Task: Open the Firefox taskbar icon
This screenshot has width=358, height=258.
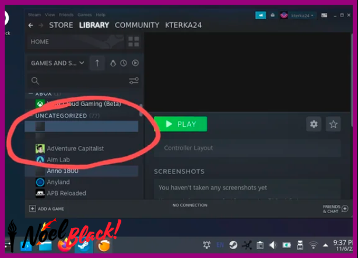Action: coord(64,245)
